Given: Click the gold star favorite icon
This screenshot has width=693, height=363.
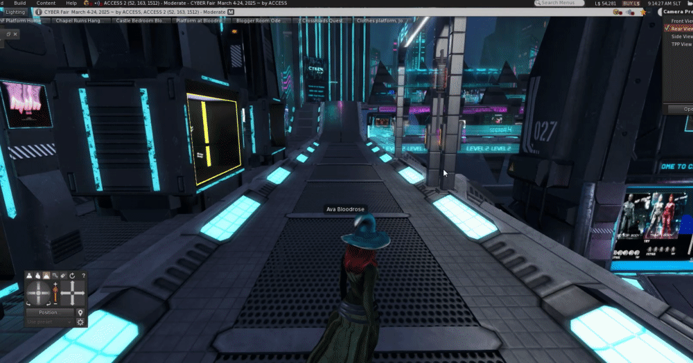Looking at the screenshot, I should pos(643,12).
